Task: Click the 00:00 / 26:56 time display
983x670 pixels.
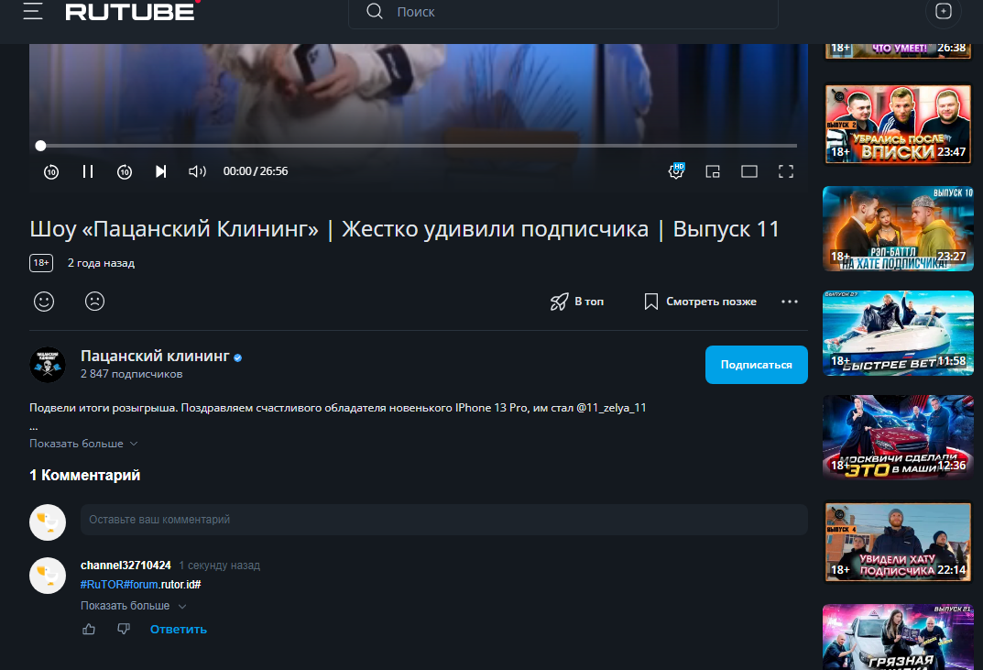Action: [256, 171]
